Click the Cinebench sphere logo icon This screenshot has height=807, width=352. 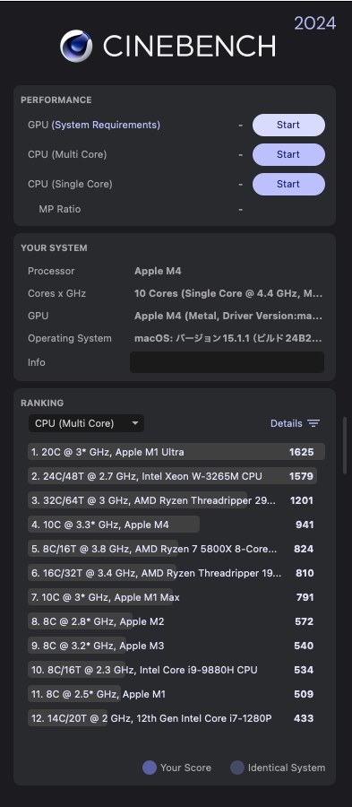[76, 46]
